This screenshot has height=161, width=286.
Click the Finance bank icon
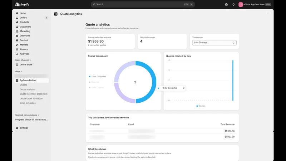(17, 49)
